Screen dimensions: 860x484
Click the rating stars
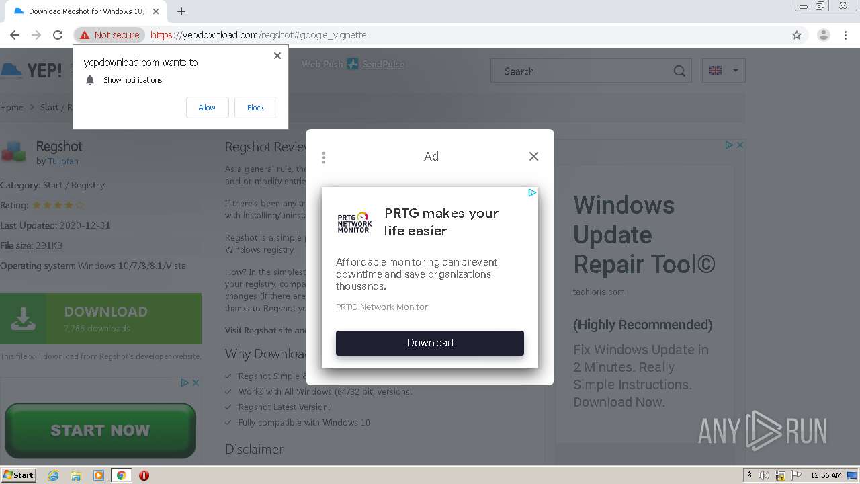click(58, 205)
